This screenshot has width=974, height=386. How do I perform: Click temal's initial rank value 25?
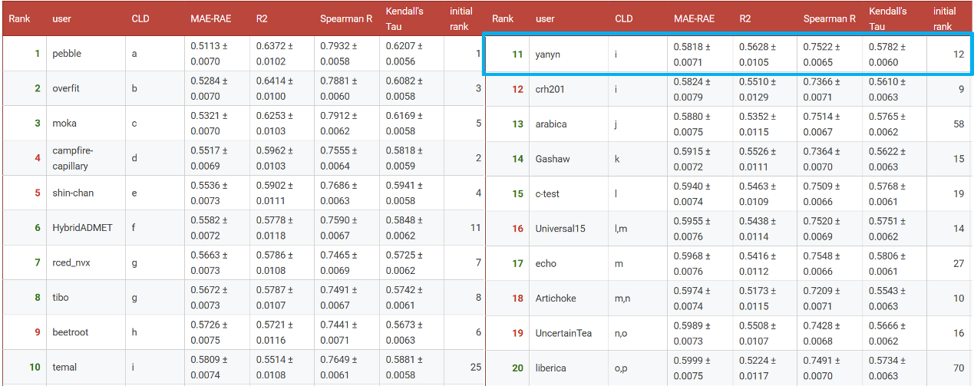(475, 367)
